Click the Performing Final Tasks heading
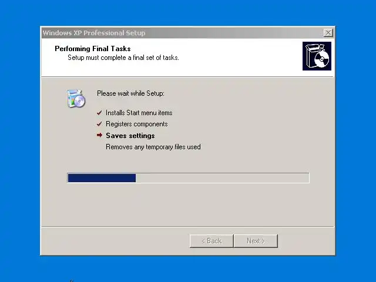 pyautogui.click(x=93, y=49)
